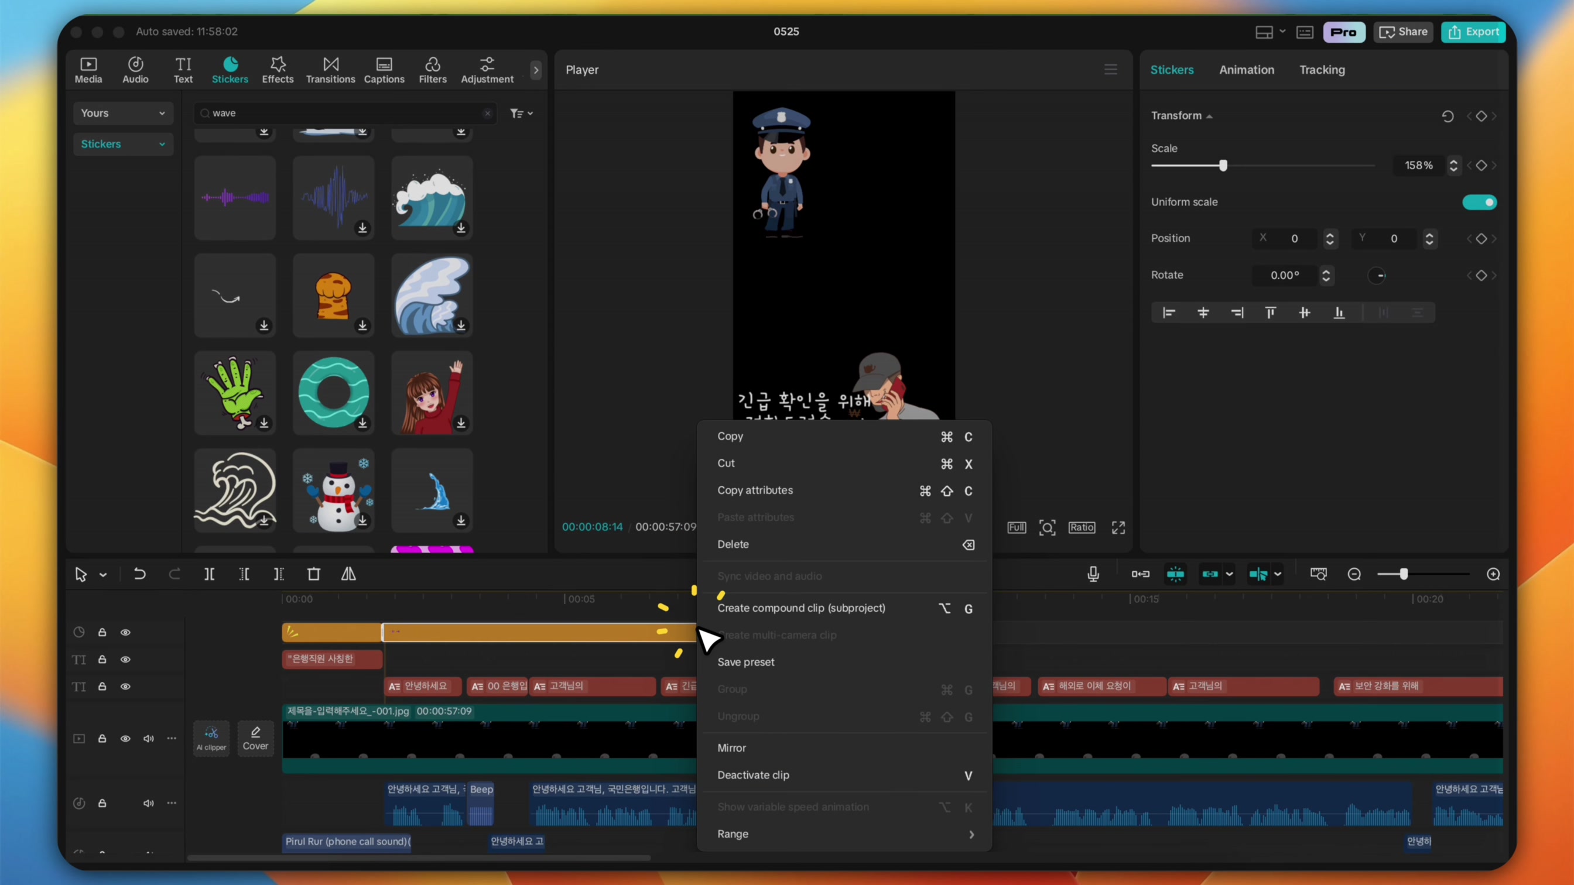The image size is (1574, 885).
Task: Select the purple audio waveform sticker
Action: point(235,197)
